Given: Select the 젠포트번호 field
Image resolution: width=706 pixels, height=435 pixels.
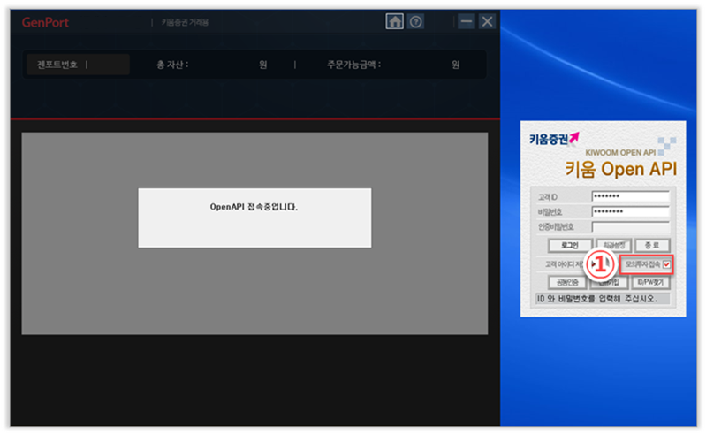Looking at the screenshot, I should tap(78, 65).
